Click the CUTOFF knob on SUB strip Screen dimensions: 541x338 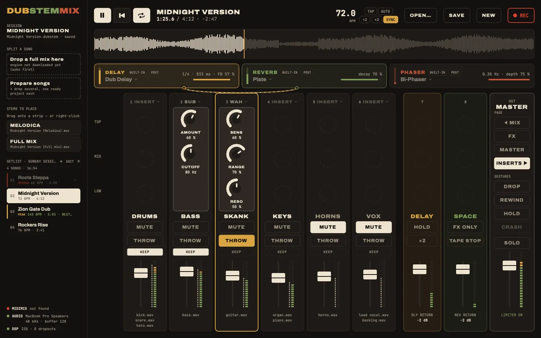pos(190,153)
